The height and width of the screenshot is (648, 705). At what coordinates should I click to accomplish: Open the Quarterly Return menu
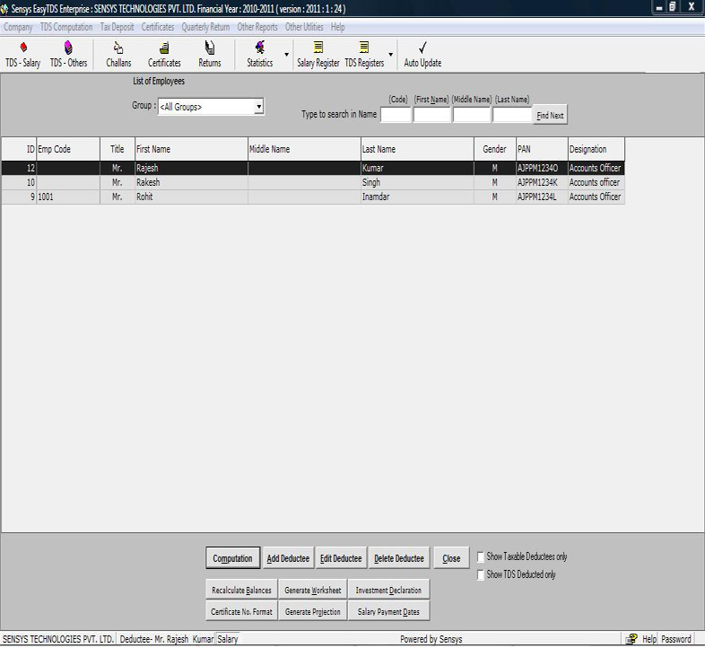click(x=205, y=27)
